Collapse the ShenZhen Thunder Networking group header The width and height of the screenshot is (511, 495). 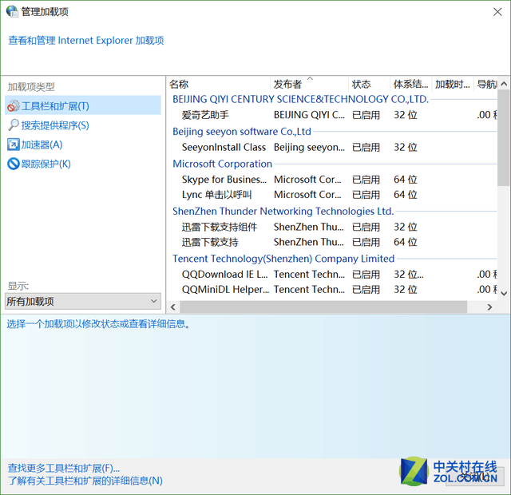[283, 211]
